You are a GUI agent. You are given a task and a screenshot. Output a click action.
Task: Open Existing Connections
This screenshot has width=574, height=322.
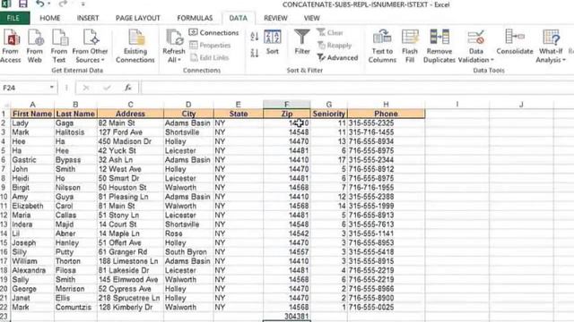135,47
